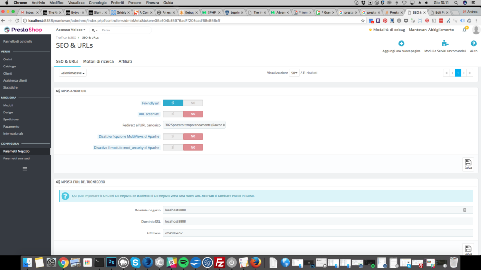Click into Dominio negozio field
Image resolution: width=481 pixels, height=270 pixels.
318,210
